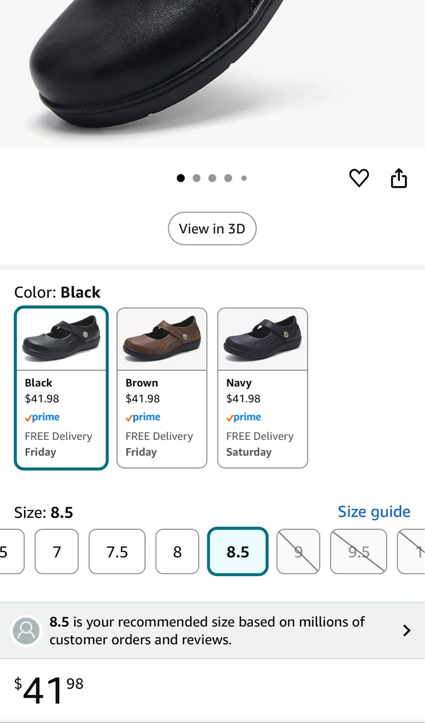
Task: Select the Navy color option
Action: (263, 388)
